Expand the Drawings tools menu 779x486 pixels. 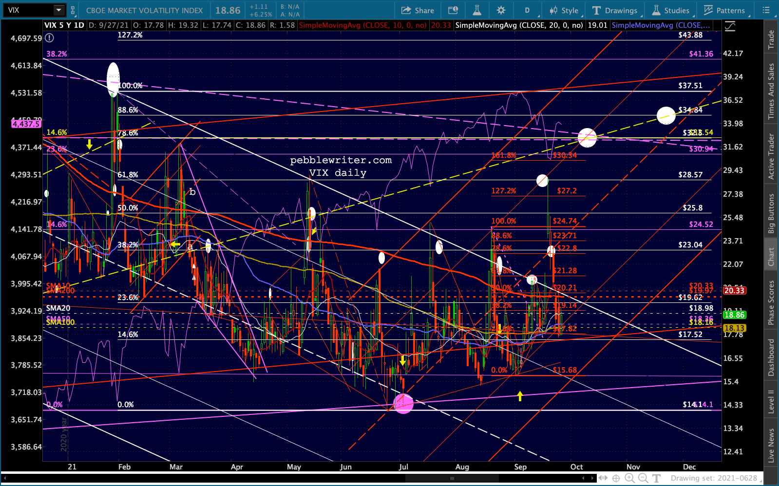(615, 10)
